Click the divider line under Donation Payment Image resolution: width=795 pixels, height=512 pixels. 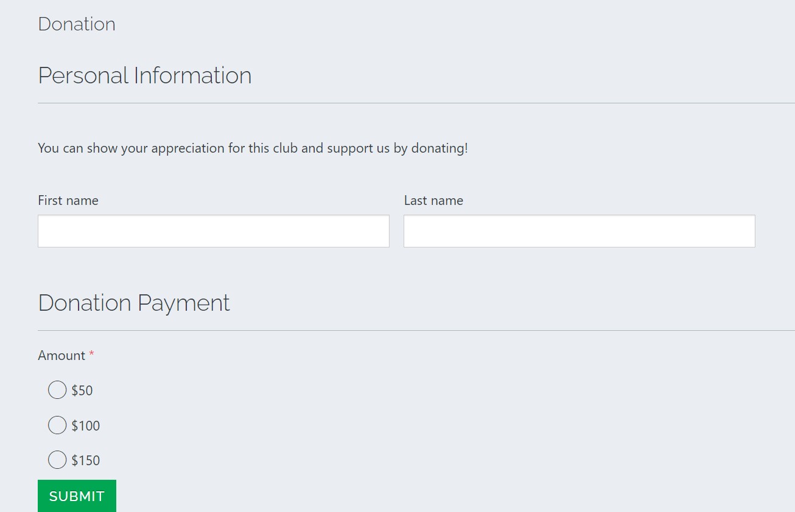pos(416,331)
